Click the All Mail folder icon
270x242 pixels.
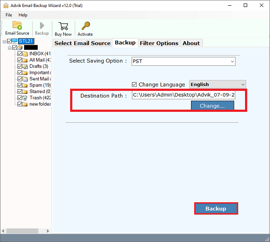[25, 60]
